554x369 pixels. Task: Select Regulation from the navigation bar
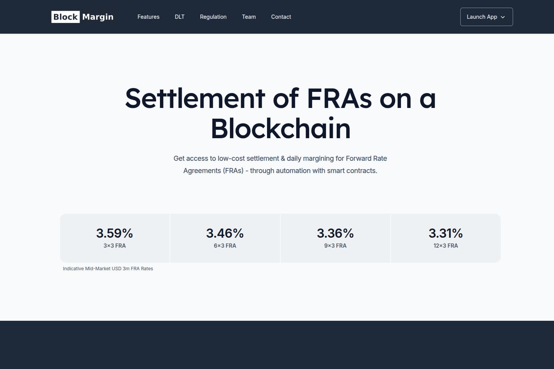213,17
